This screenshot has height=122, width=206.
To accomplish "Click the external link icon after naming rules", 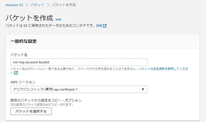I will [16, 73].
